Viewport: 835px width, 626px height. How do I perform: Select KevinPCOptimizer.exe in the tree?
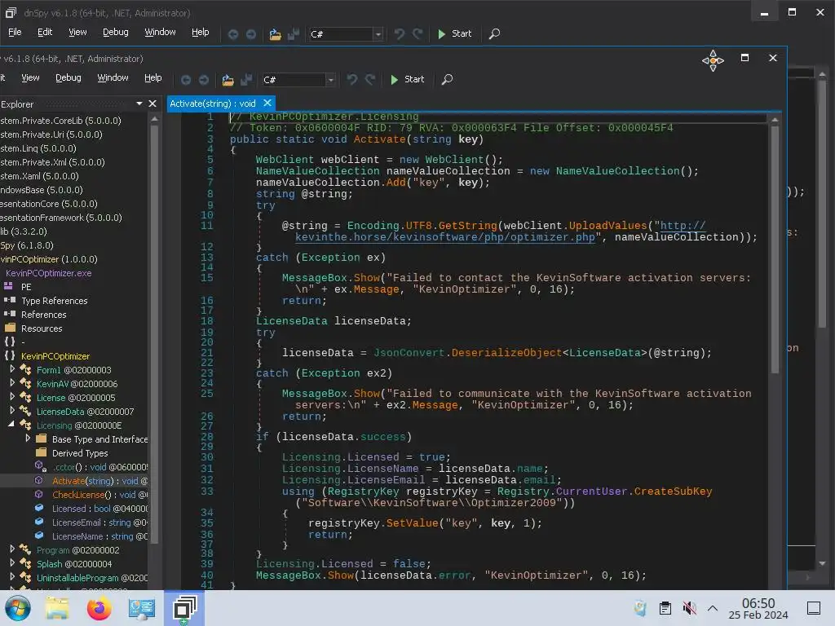pos(48,273)
